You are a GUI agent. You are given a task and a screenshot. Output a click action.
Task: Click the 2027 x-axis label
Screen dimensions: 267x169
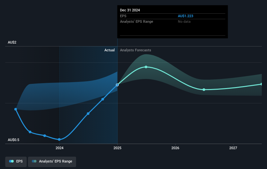coord(233,148)
